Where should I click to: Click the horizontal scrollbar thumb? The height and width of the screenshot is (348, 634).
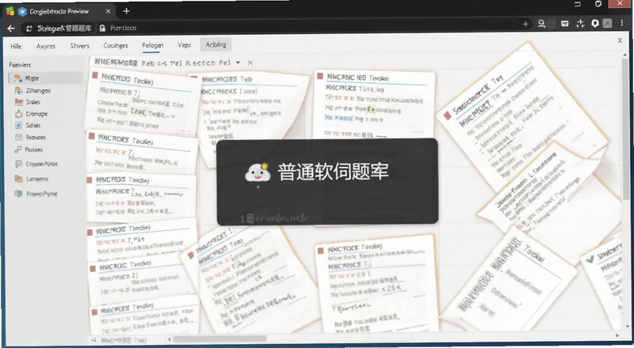point(220,339)
